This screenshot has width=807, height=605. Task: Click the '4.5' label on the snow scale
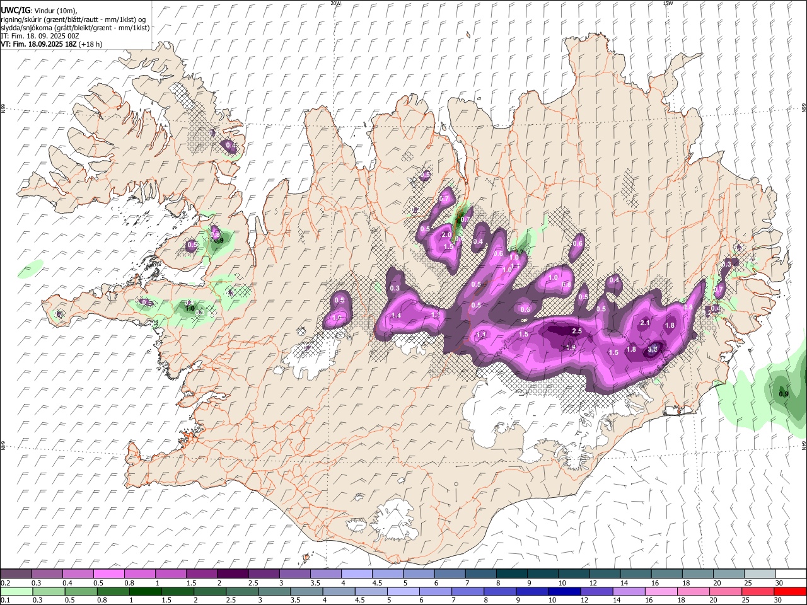[377, 583]
